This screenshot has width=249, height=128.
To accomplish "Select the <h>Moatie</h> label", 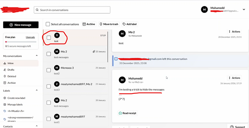I will pos(16,111).
